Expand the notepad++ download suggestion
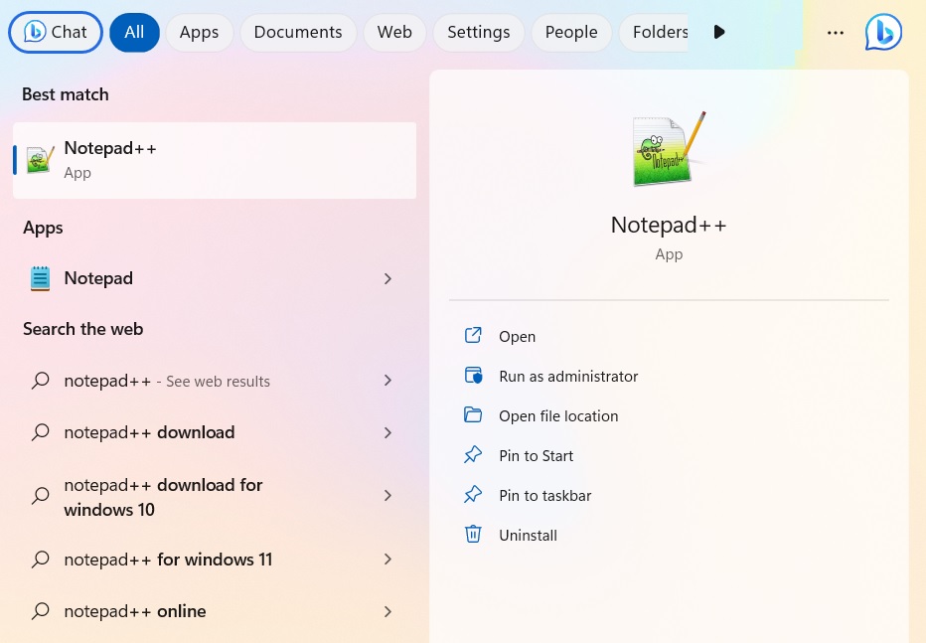The height and width of the screenshot is (643, 926). click(x=387, y=432)
